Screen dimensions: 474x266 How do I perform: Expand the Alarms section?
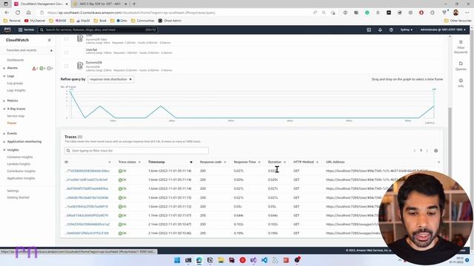[4, 68]
